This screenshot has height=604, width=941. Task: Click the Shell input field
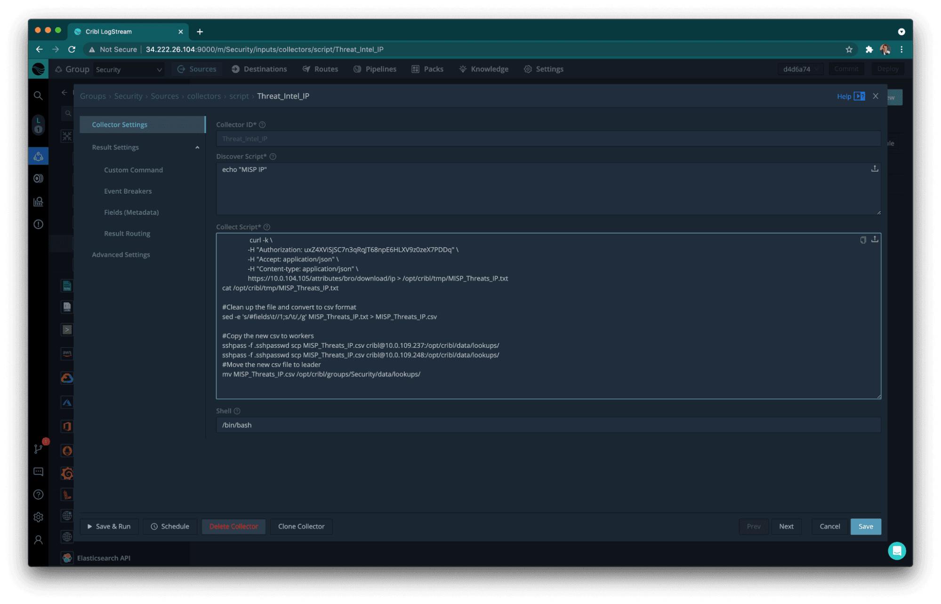548,425
